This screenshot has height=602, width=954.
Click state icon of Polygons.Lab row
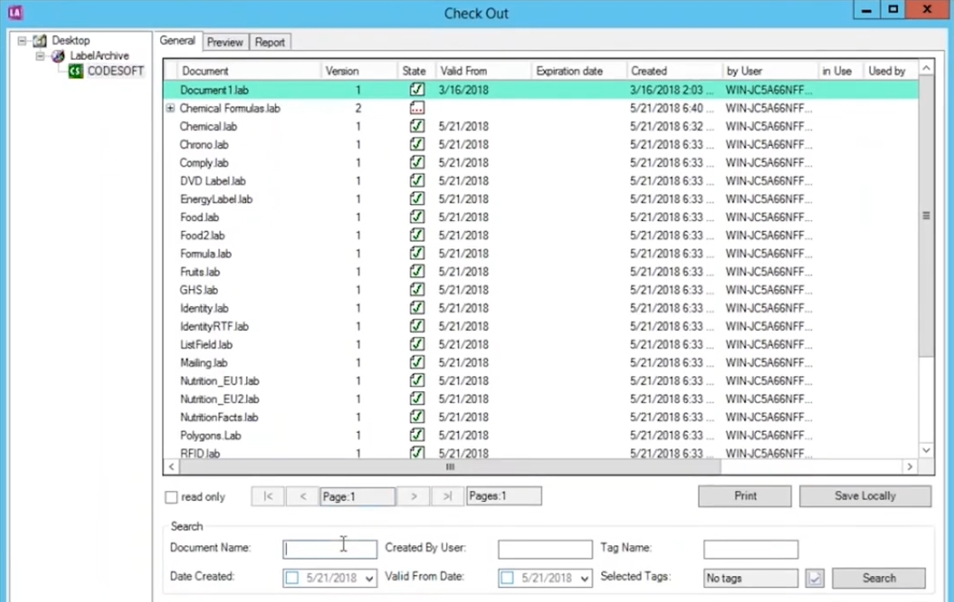(x=417, y=435)
